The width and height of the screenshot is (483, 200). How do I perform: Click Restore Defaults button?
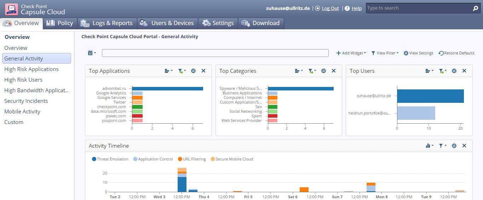click(x=456, y=53)
